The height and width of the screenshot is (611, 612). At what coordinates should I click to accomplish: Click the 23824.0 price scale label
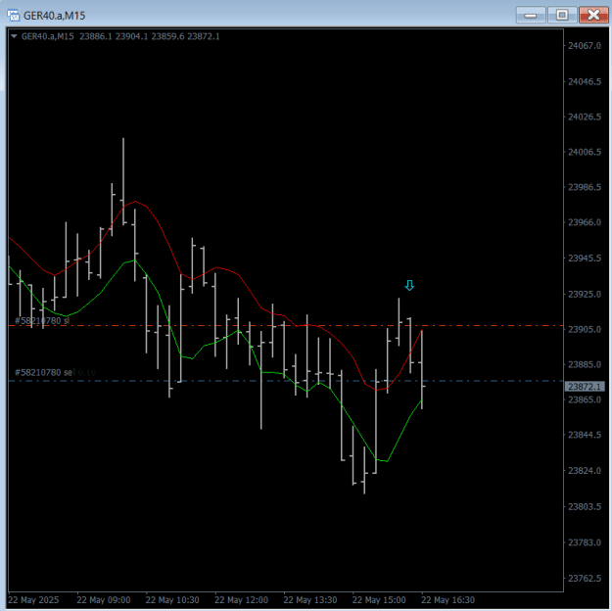point(585,471)
